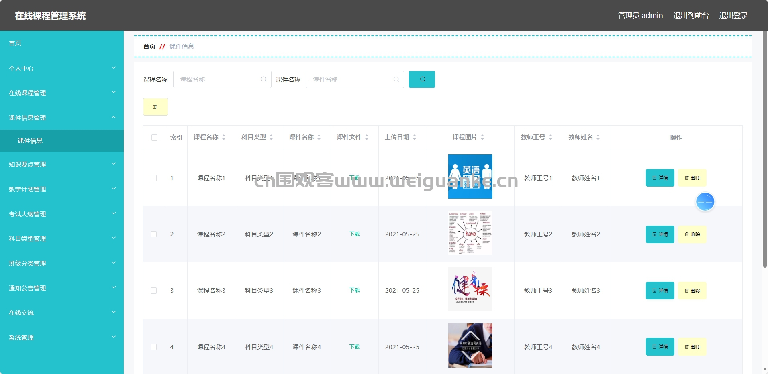The width and height of the screenshot is (768, 374).
Task: Go to 首页 in the sidebar
Action: click(x=62, y=43)
